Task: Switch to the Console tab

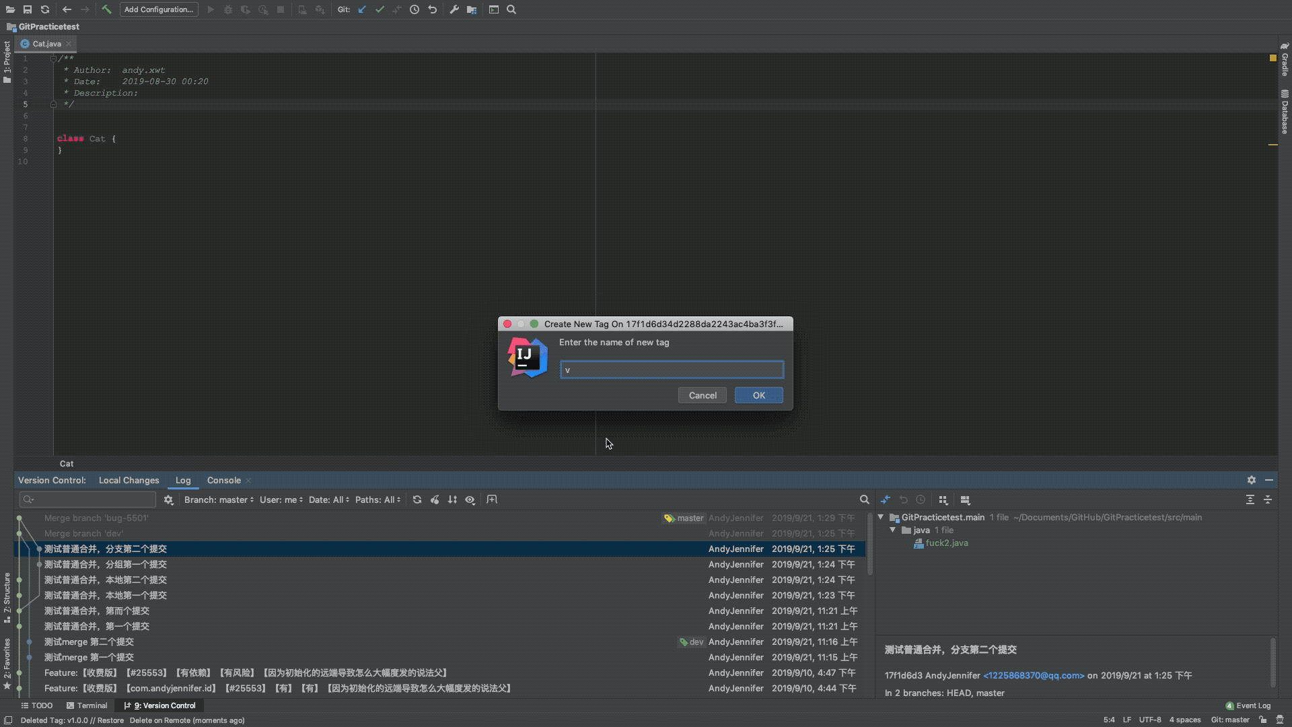Action: coord(224,480)
